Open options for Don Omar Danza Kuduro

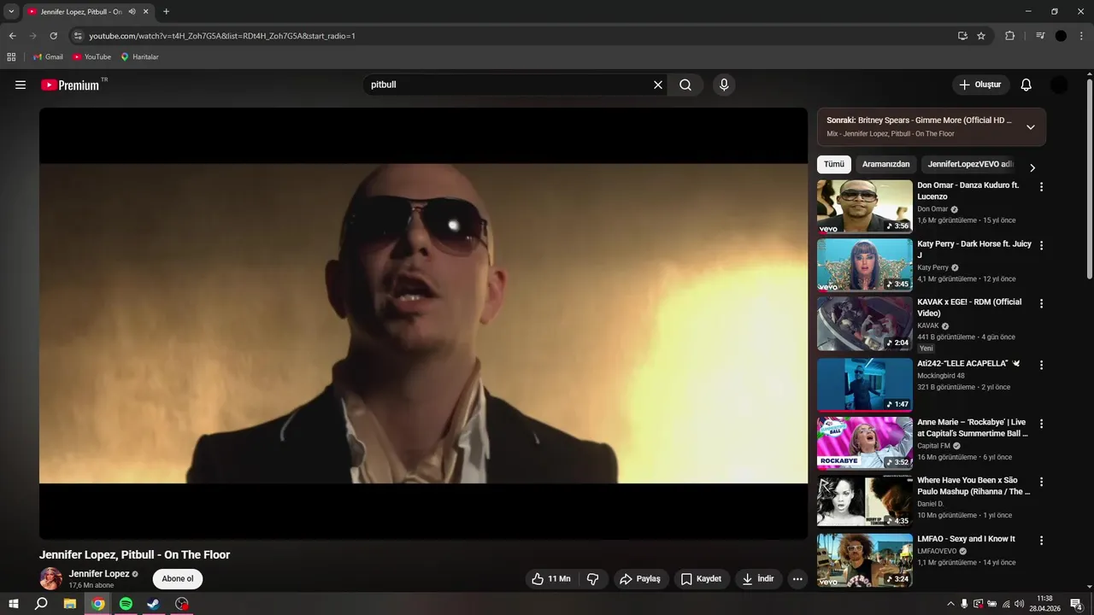coord(1041,187)
